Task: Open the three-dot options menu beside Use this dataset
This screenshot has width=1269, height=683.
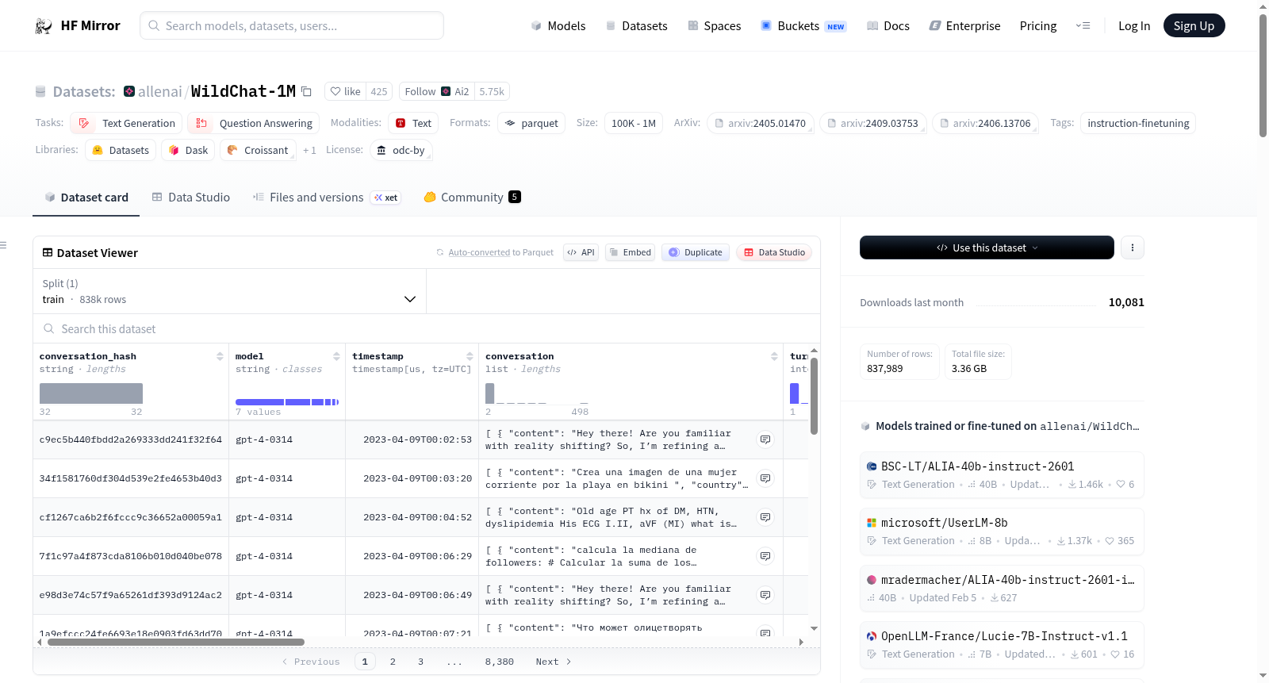Action: 1132,247
